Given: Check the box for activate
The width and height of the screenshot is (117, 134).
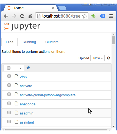Looking at the screenshot, I should pos(9,85).
